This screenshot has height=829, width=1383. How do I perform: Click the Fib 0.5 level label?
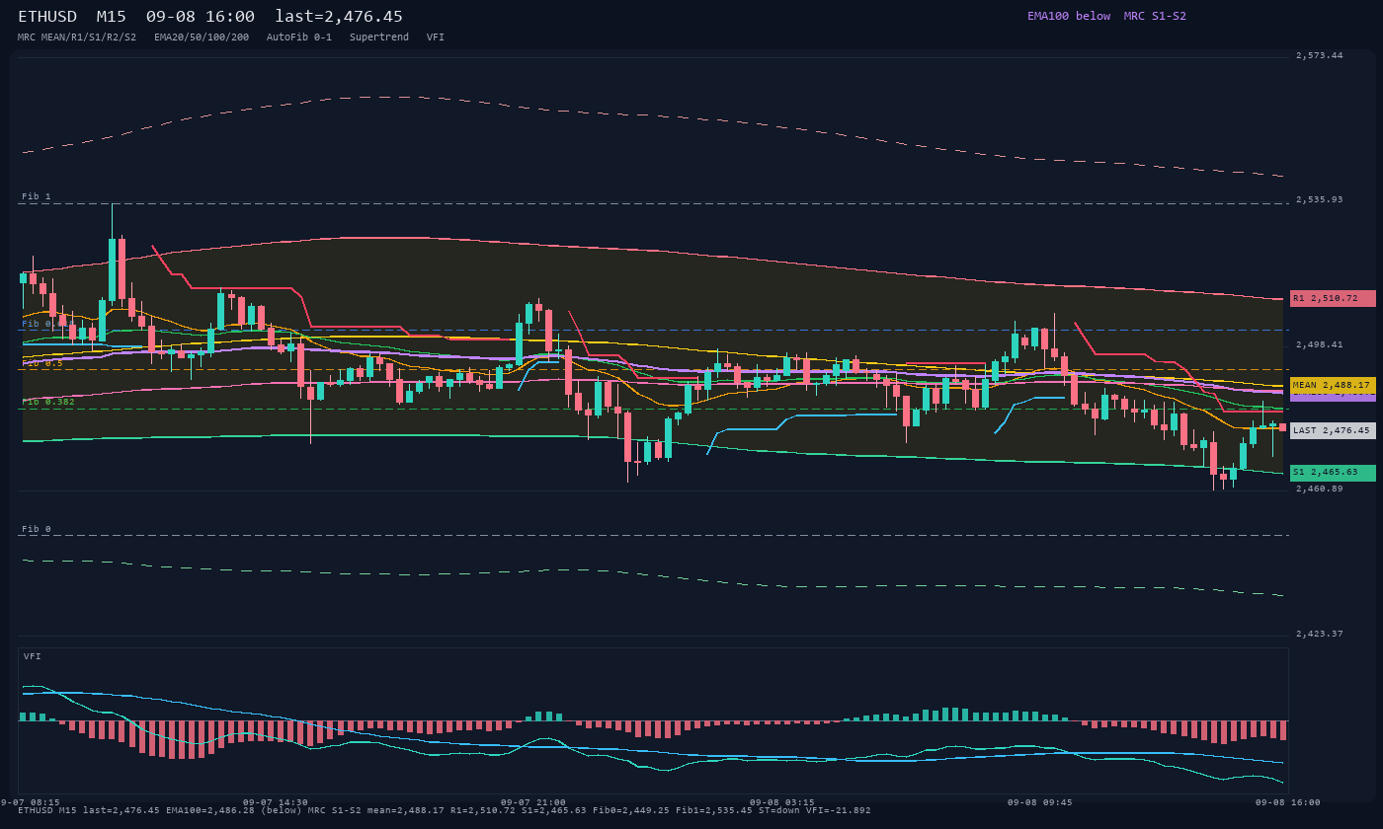(42, 363)
